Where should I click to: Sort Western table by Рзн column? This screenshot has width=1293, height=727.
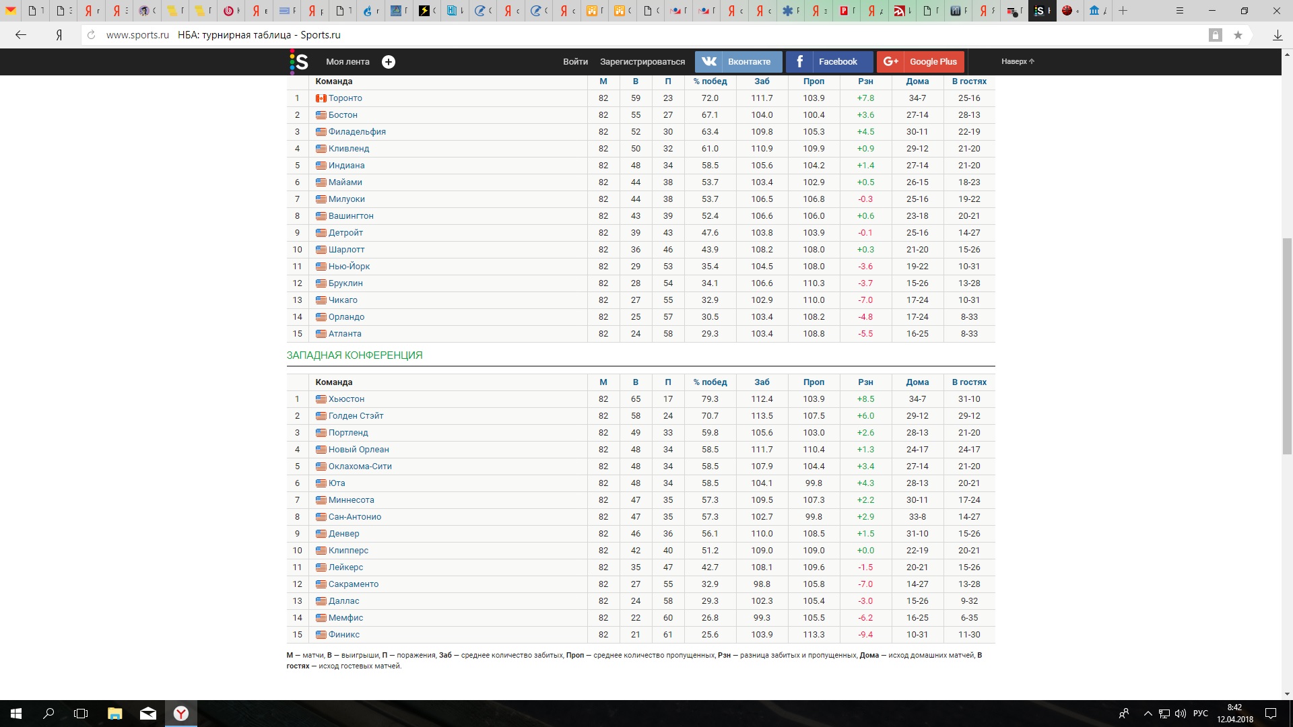[865, 382]
